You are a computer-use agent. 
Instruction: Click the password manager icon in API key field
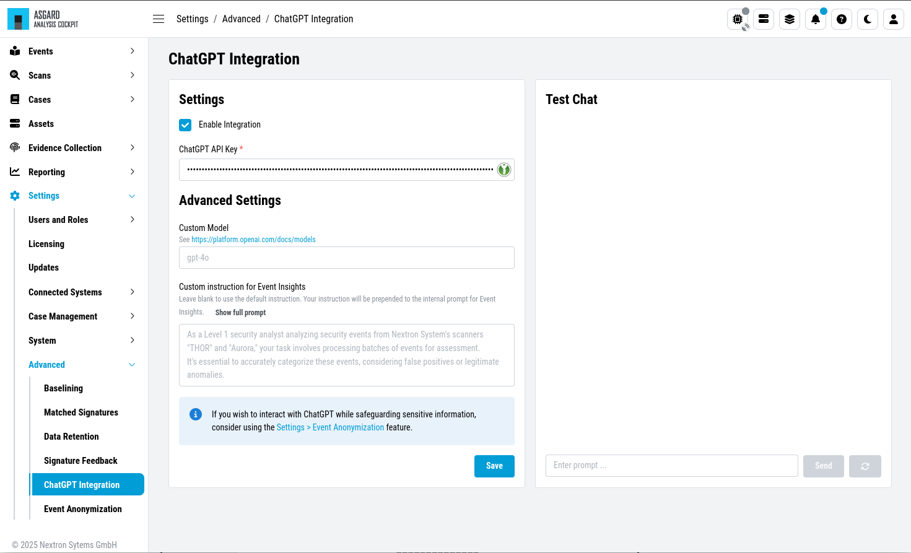point(504,170)
